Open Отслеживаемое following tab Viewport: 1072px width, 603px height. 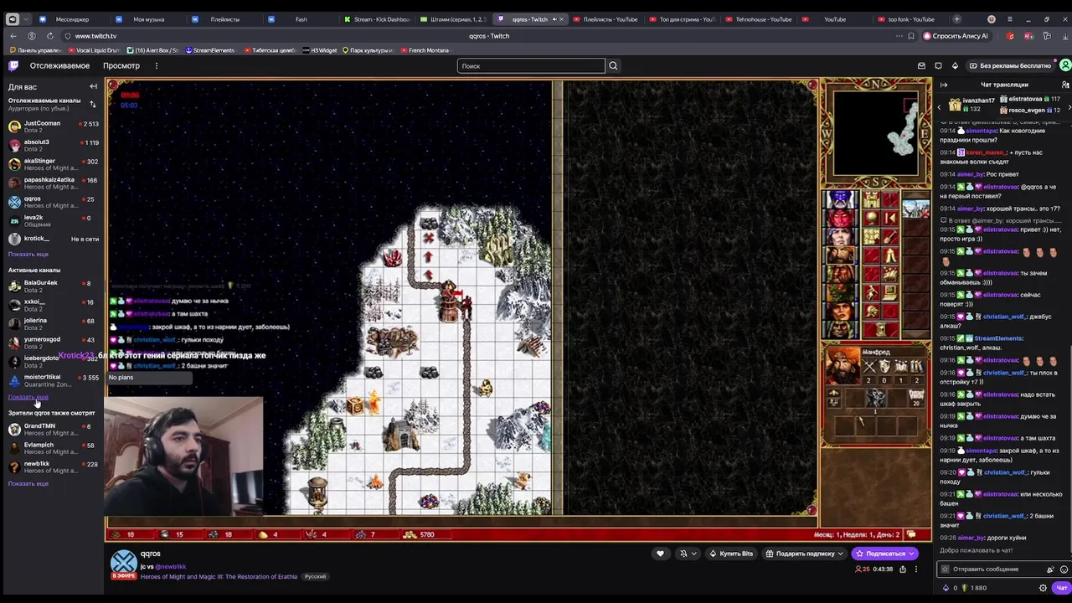click(x=59, y=65)
